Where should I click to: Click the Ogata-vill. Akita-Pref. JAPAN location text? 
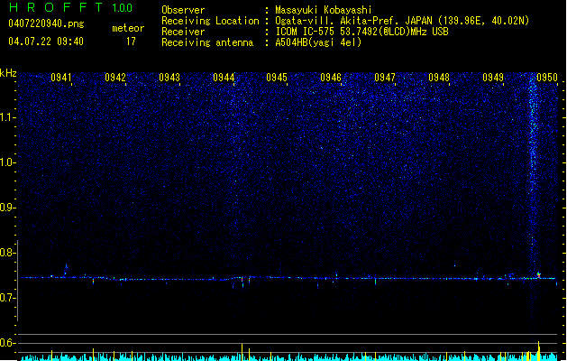pyautogui.click(x=402, y=21)
